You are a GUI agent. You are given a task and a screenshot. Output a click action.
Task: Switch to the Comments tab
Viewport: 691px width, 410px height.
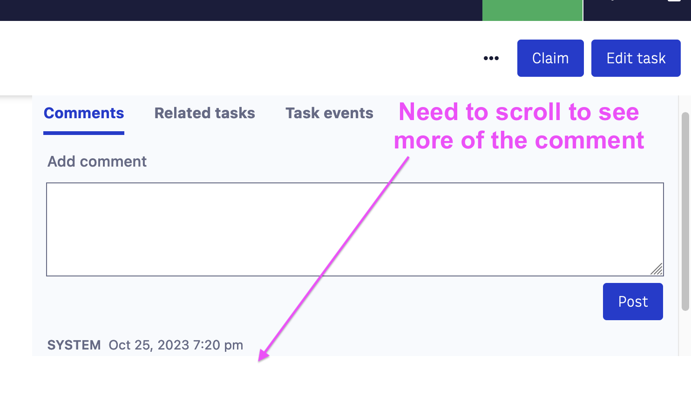(84, 113)
